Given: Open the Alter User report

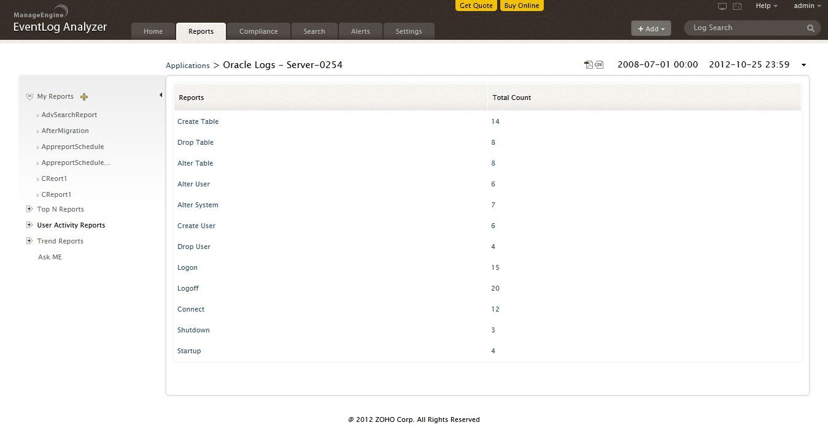Looking at the screenshot, I should (x=193, y=184).
